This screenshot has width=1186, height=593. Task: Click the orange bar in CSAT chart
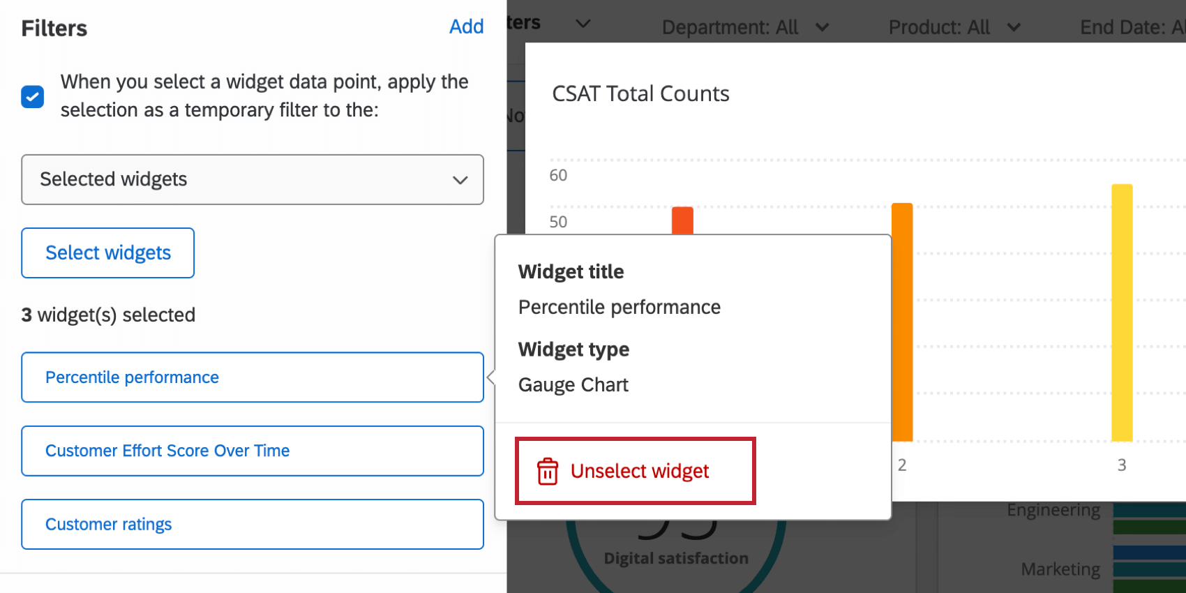click(x=902, y=321)
